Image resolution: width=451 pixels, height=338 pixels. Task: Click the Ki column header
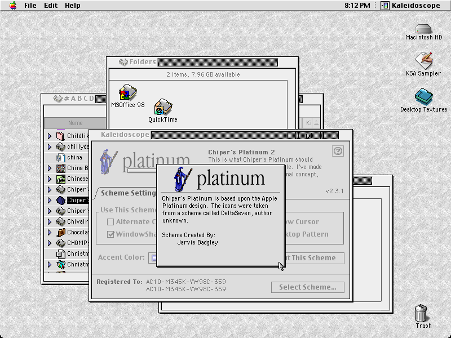(x=308, y=123)
